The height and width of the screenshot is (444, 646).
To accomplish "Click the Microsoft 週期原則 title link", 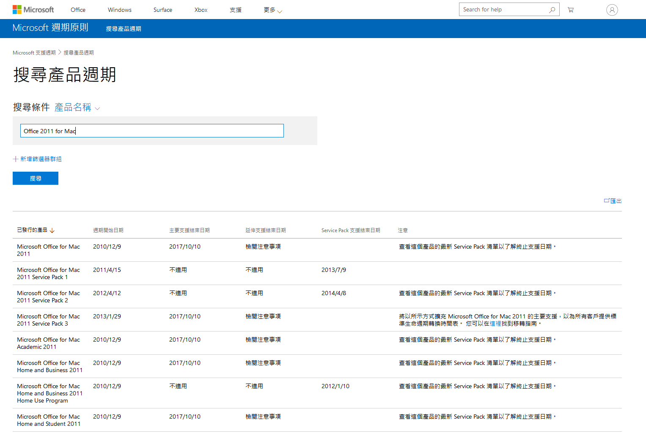I will 50,27.
